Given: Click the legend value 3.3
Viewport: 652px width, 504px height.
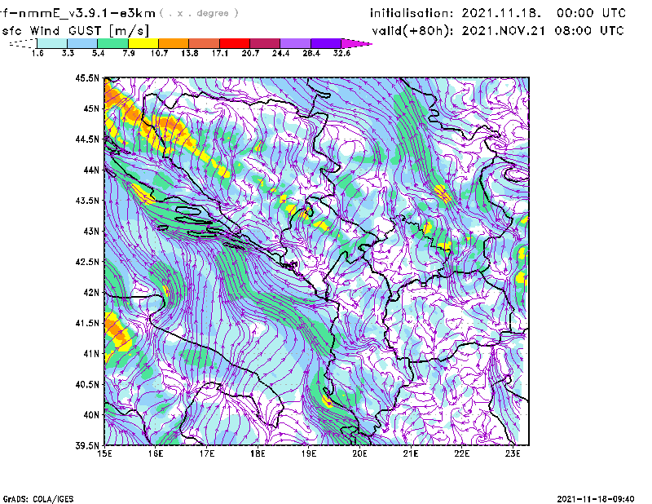Looking at the screenshot, I should coord(68,53).
